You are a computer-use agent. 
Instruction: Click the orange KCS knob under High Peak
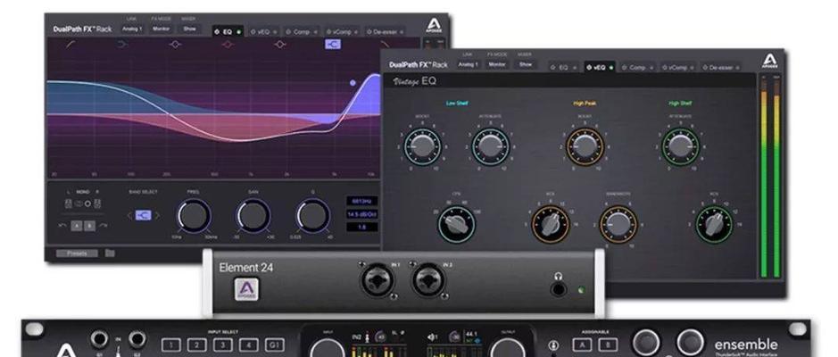(x=551, y=224)
